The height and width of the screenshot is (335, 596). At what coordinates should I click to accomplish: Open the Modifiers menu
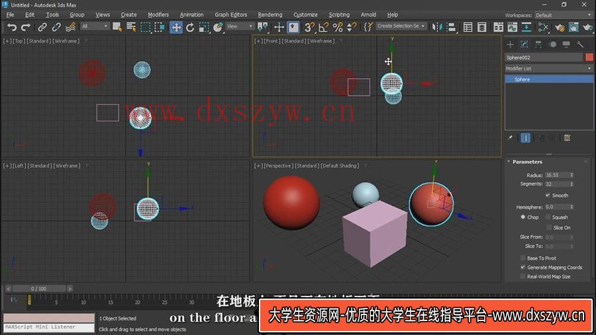click(x=158, y=15)
